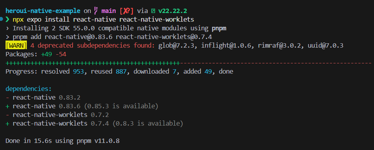Viewport: 374px width, 150px height.
Task: Click the Done in 15.6s line
Action: 62,141
